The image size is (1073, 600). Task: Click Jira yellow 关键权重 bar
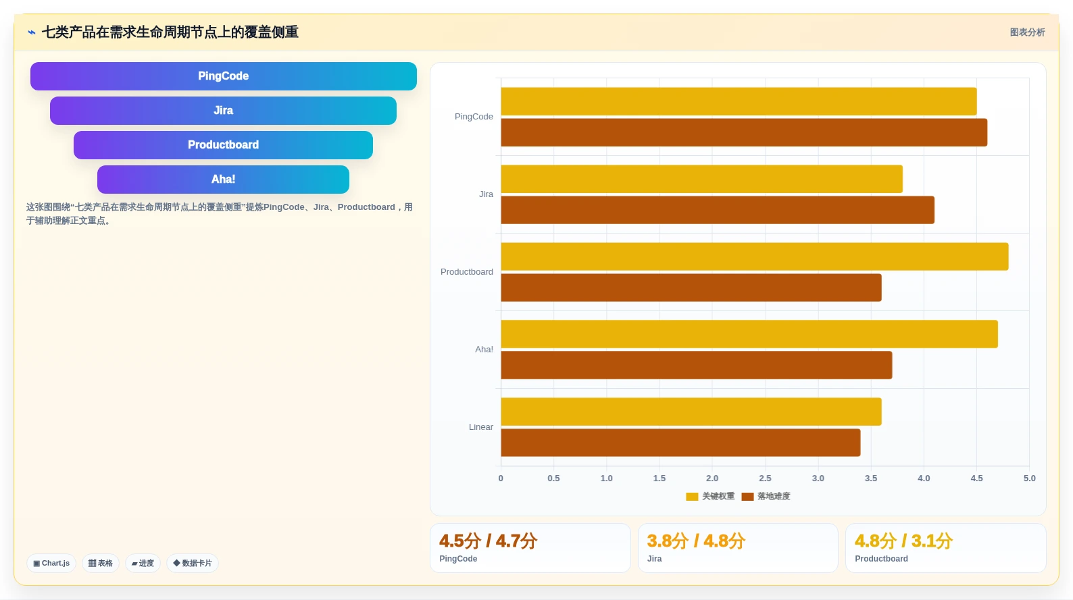(x=701, y=179)
